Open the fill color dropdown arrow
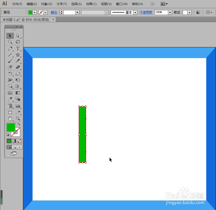The width and height of the screenshot is (216, 210). tap(35, 13)
